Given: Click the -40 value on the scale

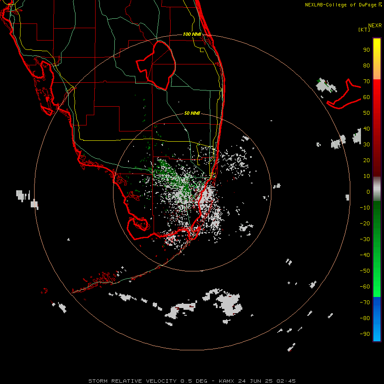Looking at the screenshot, I should point(365,255).
